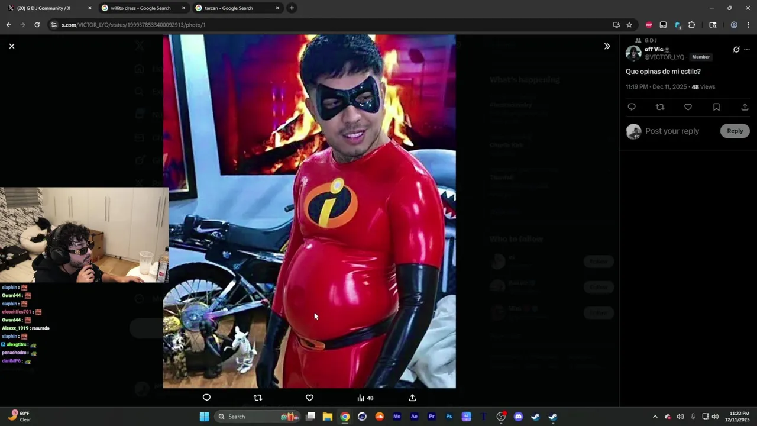757x426 pixels.
Task: Reply icon below the photo
Action: click(x=206, y=398)
